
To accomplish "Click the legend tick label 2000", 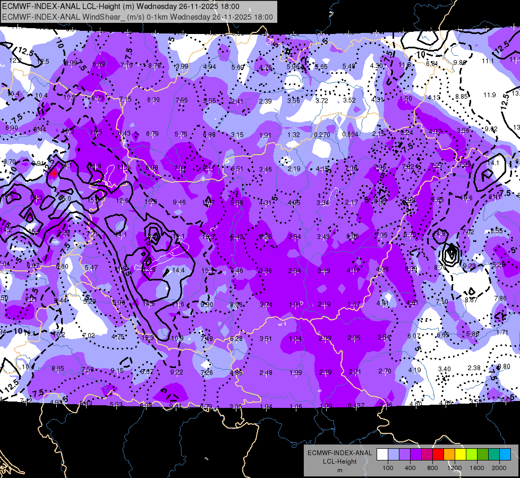I will pos(499,468).
